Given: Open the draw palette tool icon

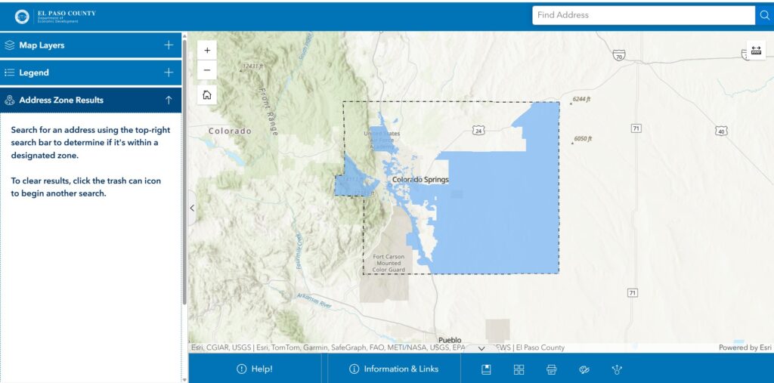Looking at the screenshot, I should [x=584, y=369].
